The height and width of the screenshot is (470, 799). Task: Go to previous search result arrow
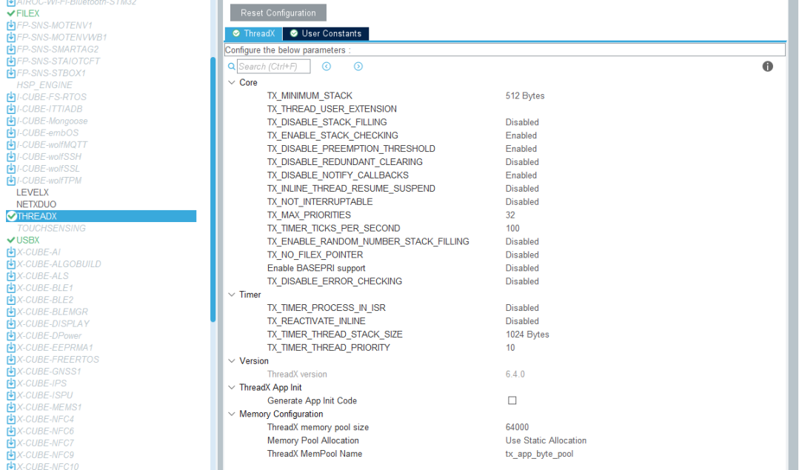pos(327,66)
